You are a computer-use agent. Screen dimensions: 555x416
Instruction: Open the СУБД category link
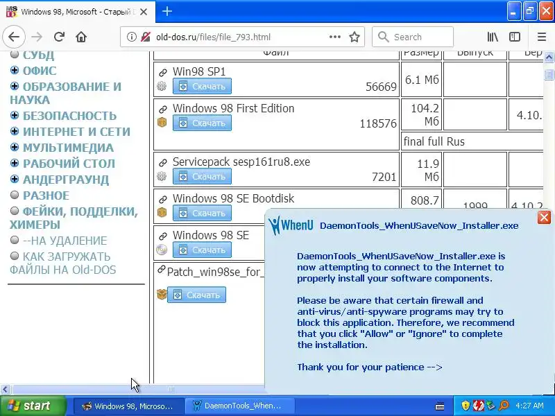39,55
